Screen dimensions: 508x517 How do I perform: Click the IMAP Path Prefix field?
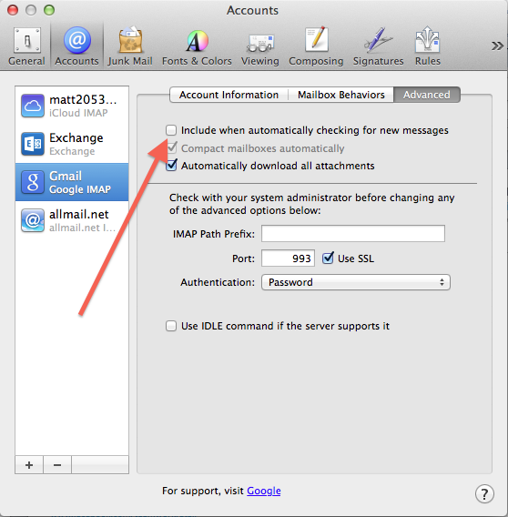pyautogui.click(x=353, y=233)
